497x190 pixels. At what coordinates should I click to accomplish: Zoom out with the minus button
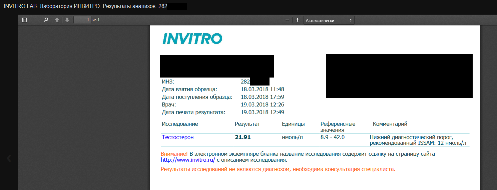[287, 20]
